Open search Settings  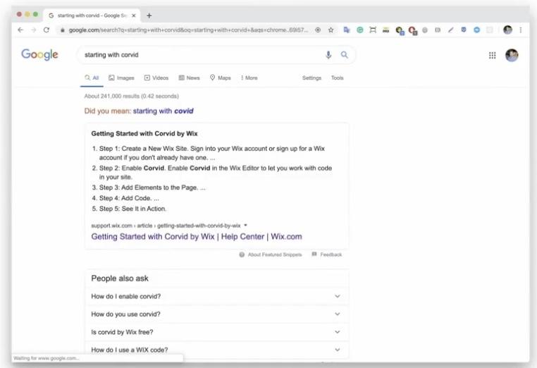tap(311, 78)
